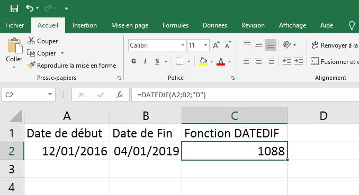The width and height of the screenshot is (359, 195).
Task: Align cell text right
Action: coord(271,61)
